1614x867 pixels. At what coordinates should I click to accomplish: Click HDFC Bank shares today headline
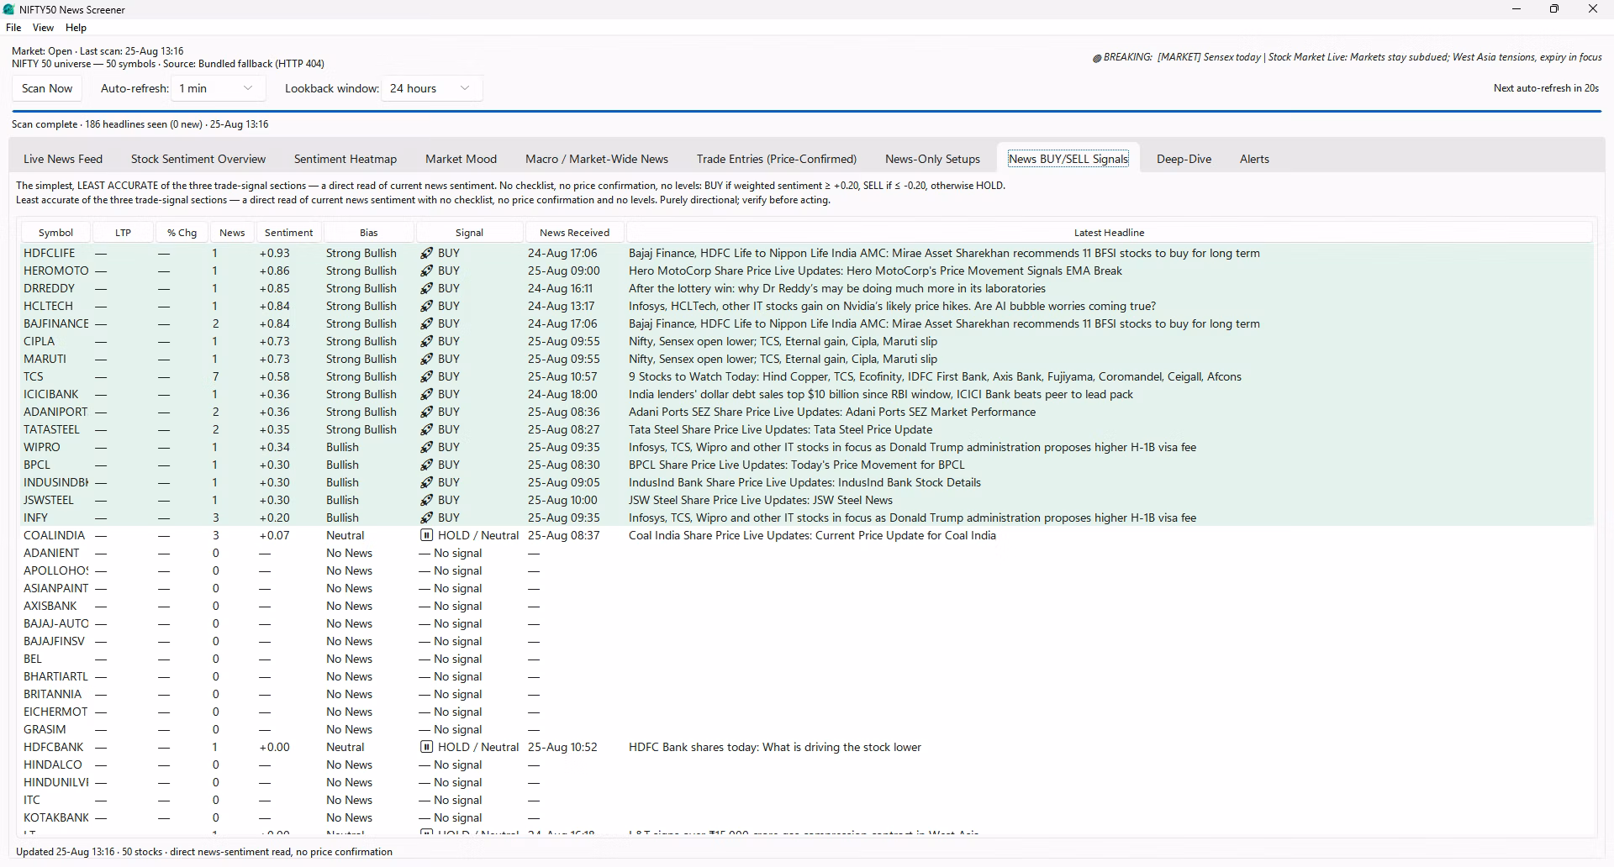click(x=775, y=747)
